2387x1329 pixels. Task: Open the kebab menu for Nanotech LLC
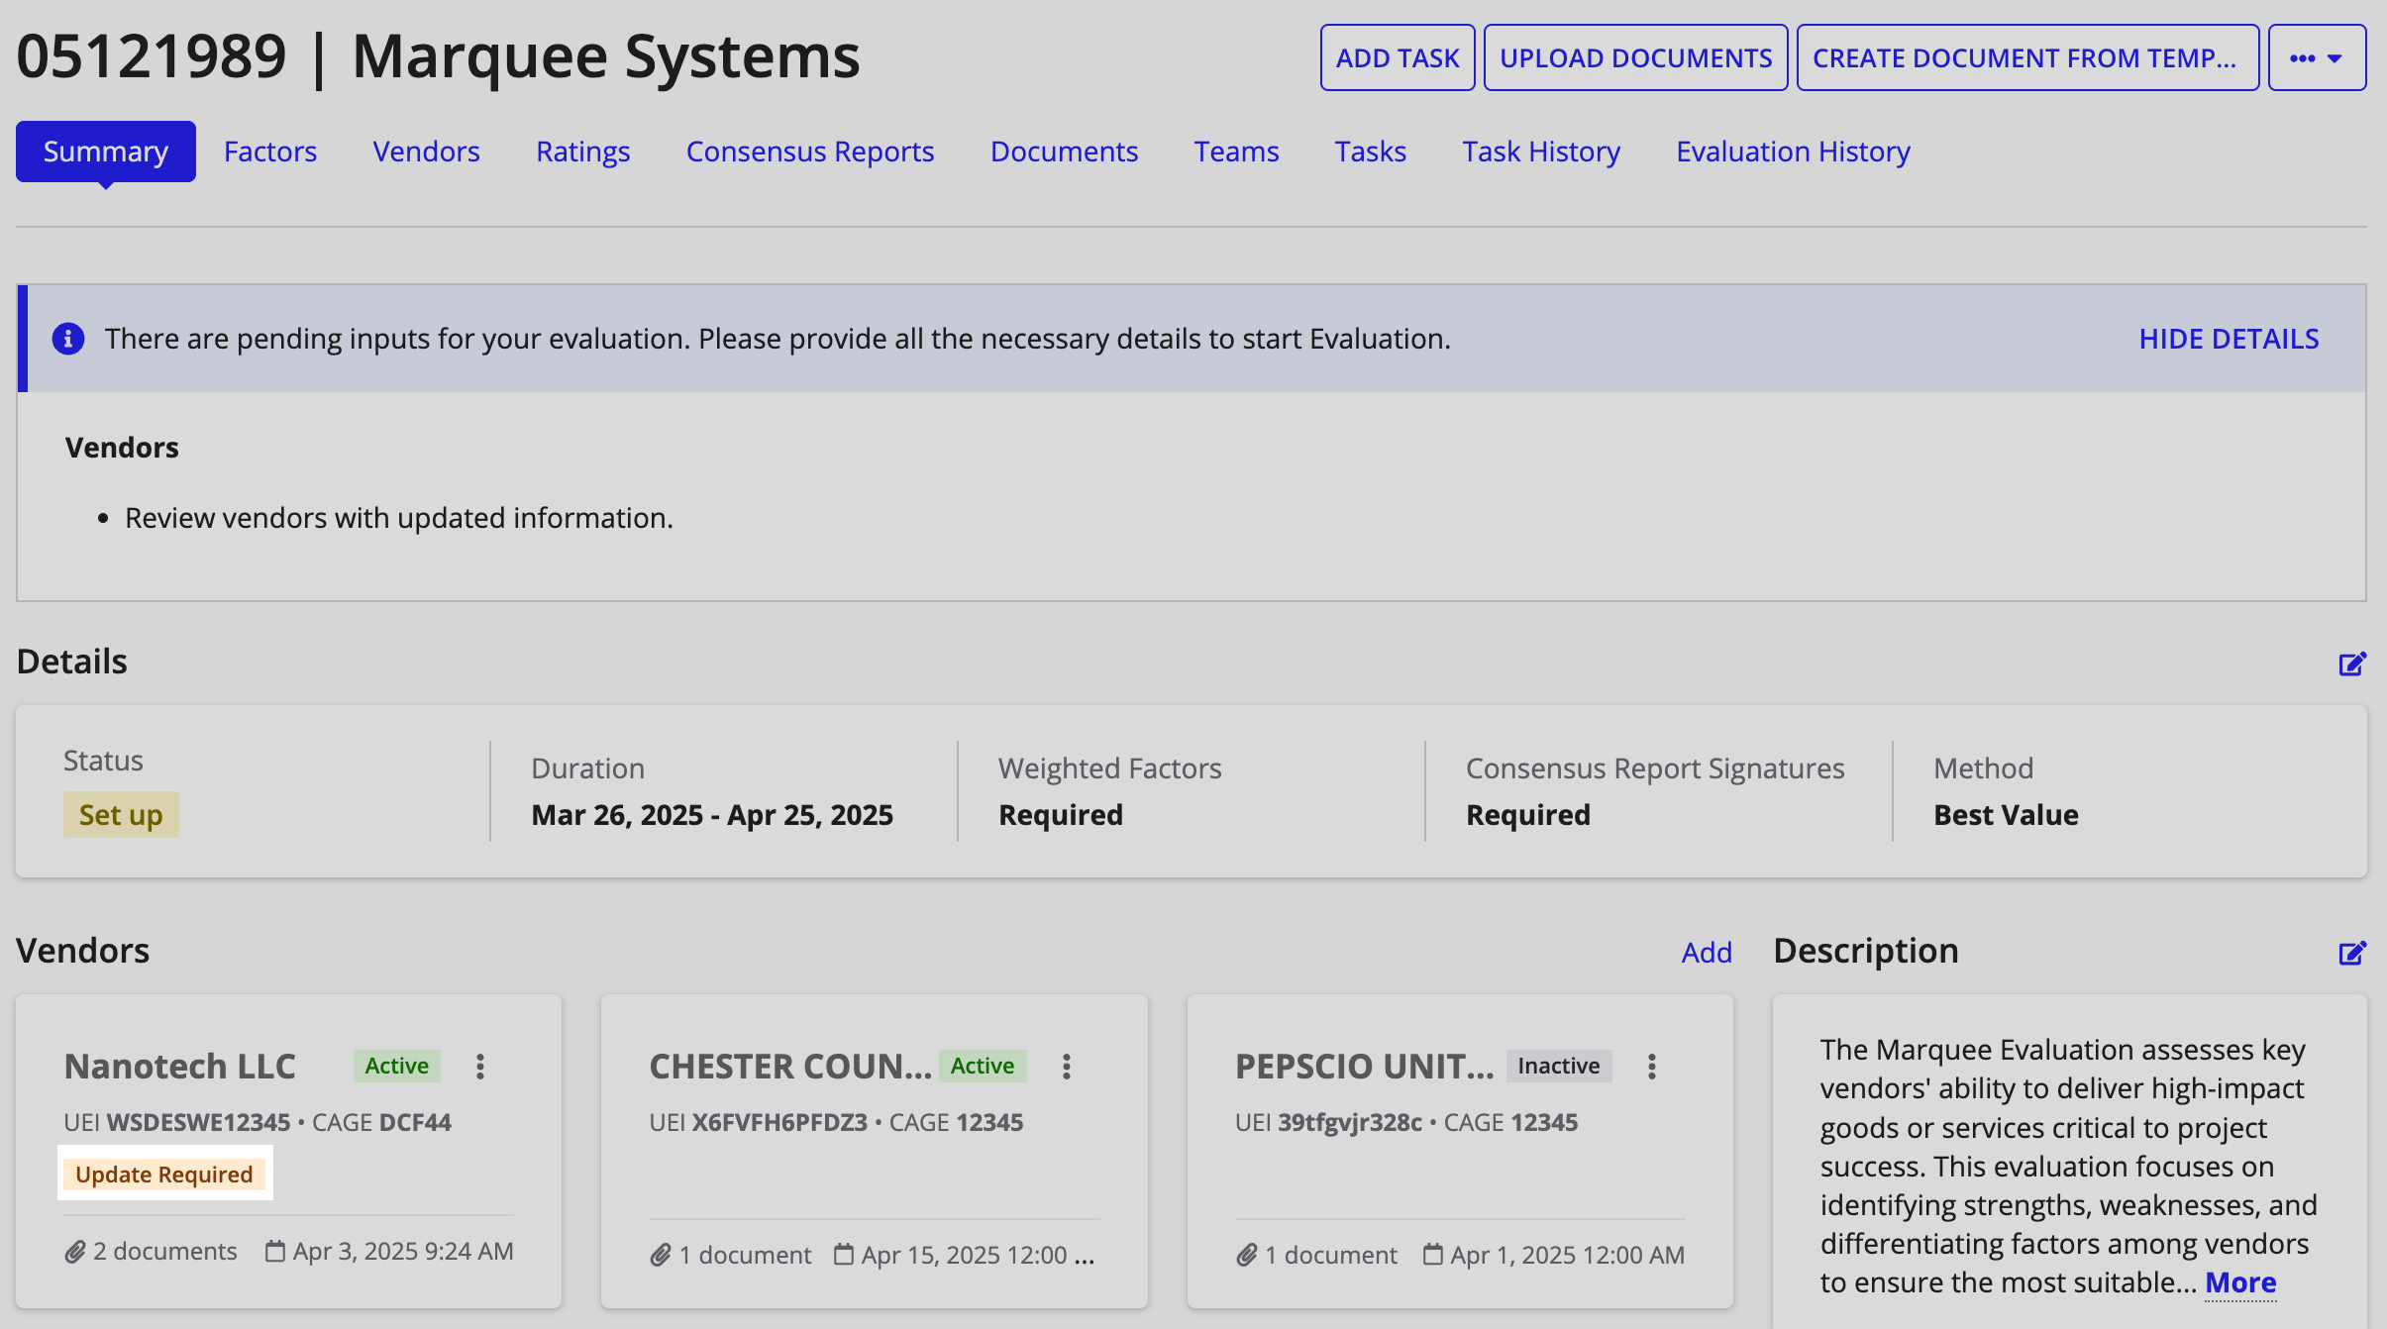(480, 1067)
